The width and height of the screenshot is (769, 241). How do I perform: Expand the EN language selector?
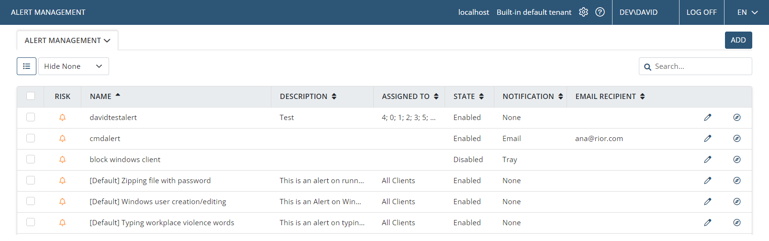(x=747, y=12)
